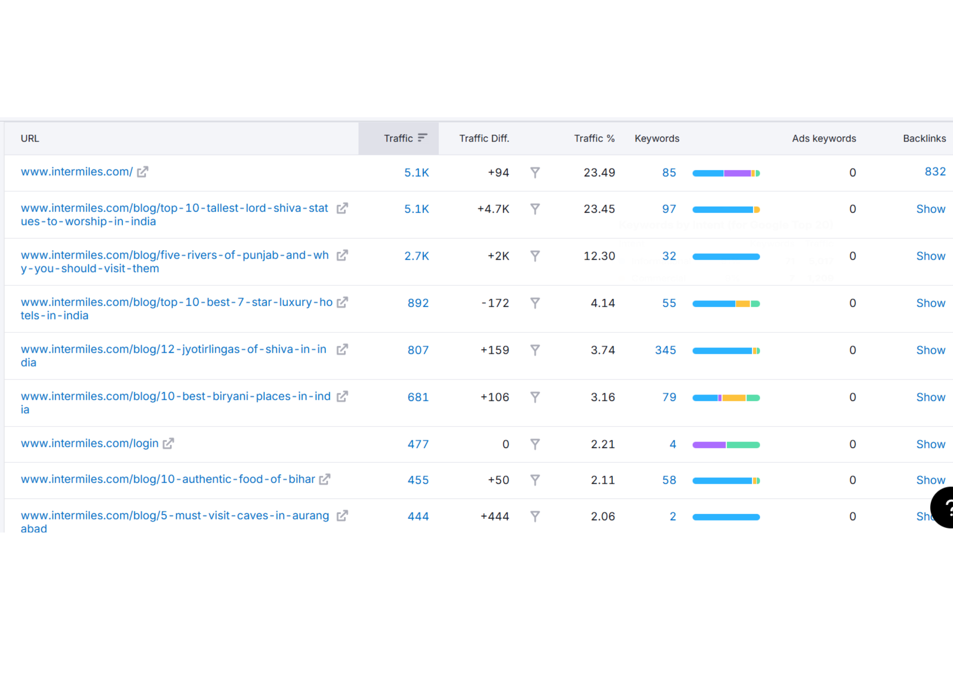Click keyword intent bar for the luxury hotels row

point(726,304)
